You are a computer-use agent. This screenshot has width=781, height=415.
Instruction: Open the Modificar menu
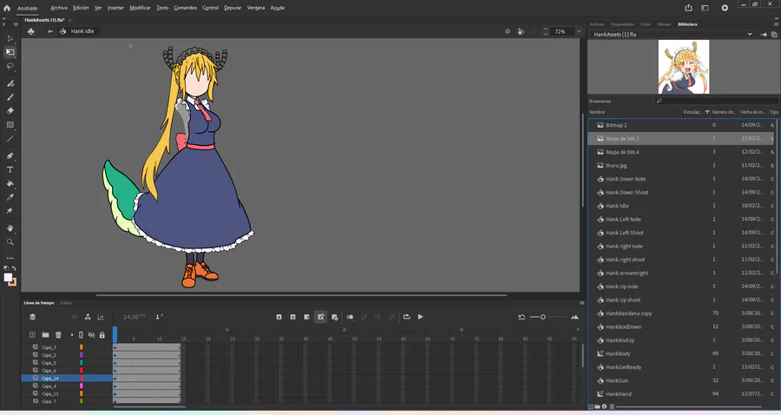click(140, 7)
